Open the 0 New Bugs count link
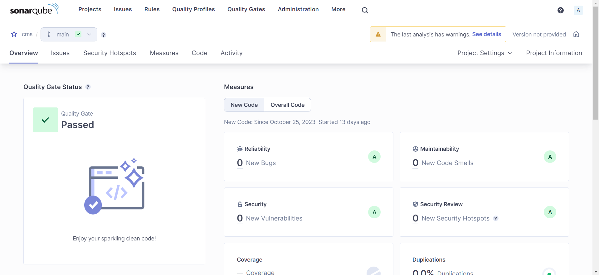The width and height of the screenshot is (599, 275). [240, 163]
